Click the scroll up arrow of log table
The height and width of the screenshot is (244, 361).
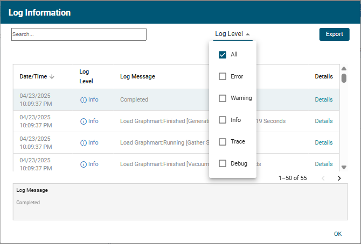point(344,69)
